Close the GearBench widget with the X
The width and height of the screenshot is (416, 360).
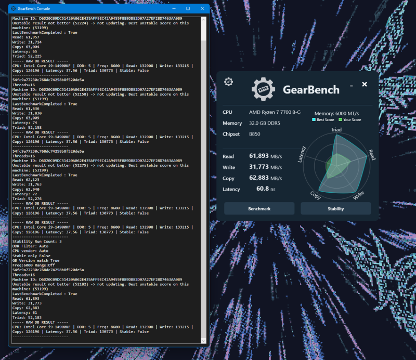[x=365, y=84]
